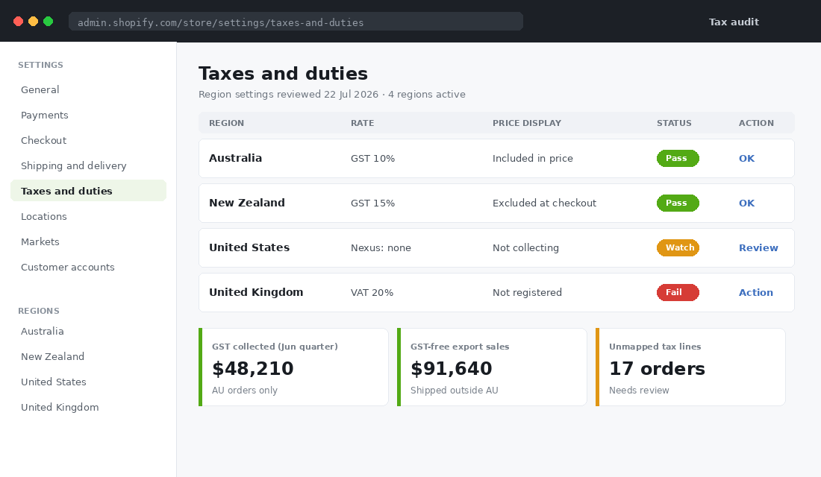Viewport: 821px width, 477px height.
Task: Click Not registered cell
Action: tap(527, 292)
